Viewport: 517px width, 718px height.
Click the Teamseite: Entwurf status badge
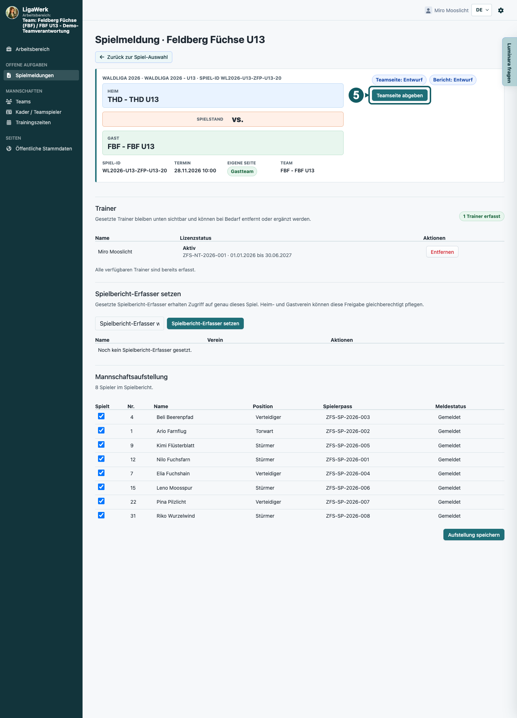click(x=399, y=80)
